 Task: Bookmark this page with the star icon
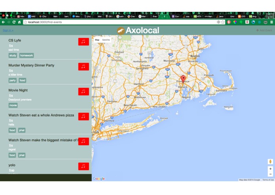click(x=223, y=22)
